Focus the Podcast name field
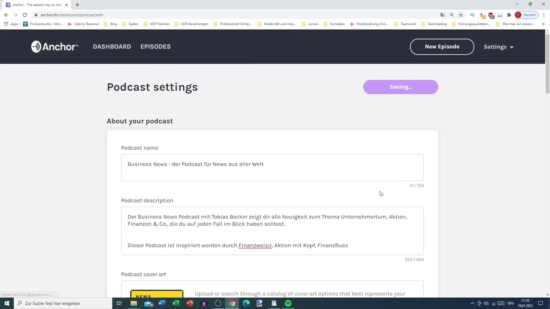 pos(272,168)
